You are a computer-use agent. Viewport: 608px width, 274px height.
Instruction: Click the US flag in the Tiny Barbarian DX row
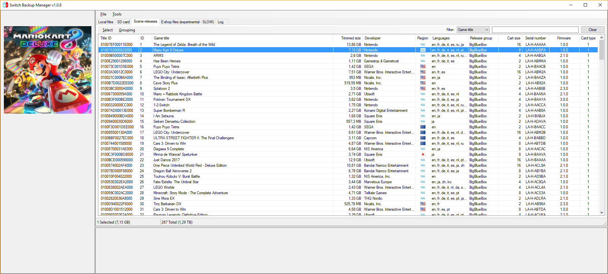pos(423,204)
